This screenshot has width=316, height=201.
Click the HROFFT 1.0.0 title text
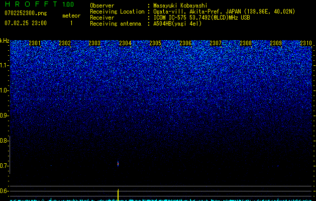tap(39, 4)
